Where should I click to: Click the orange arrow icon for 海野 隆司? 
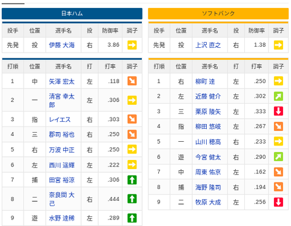pos(278,187)
